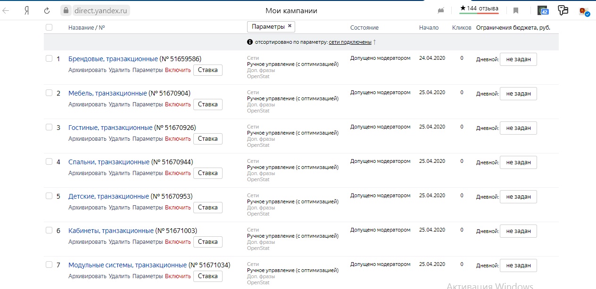The image size is (596, 289).
Task: Archive the Гостиные campaign via Архивировать
Action: point(87,139)
